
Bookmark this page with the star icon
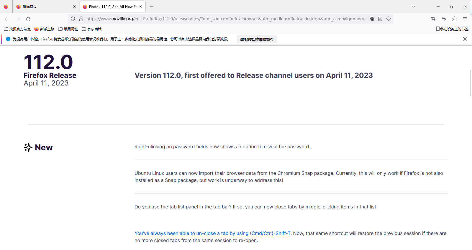[x=389, y=19]
